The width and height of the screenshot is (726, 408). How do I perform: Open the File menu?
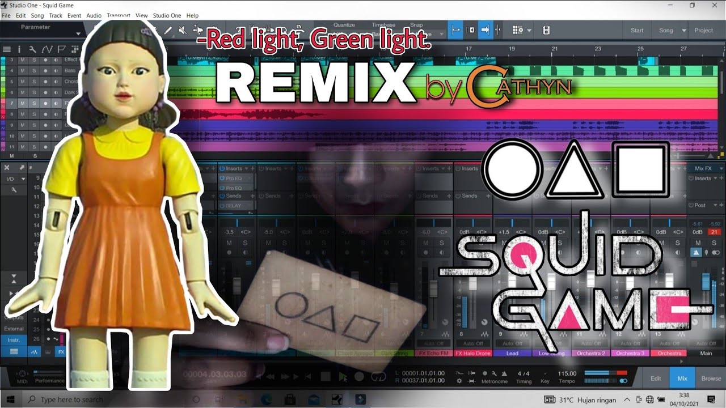(6, 15)
